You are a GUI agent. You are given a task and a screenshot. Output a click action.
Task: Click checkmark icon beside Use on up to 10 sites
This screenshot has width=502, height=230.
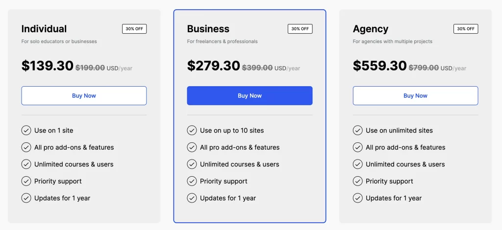[x=192, y=130]
